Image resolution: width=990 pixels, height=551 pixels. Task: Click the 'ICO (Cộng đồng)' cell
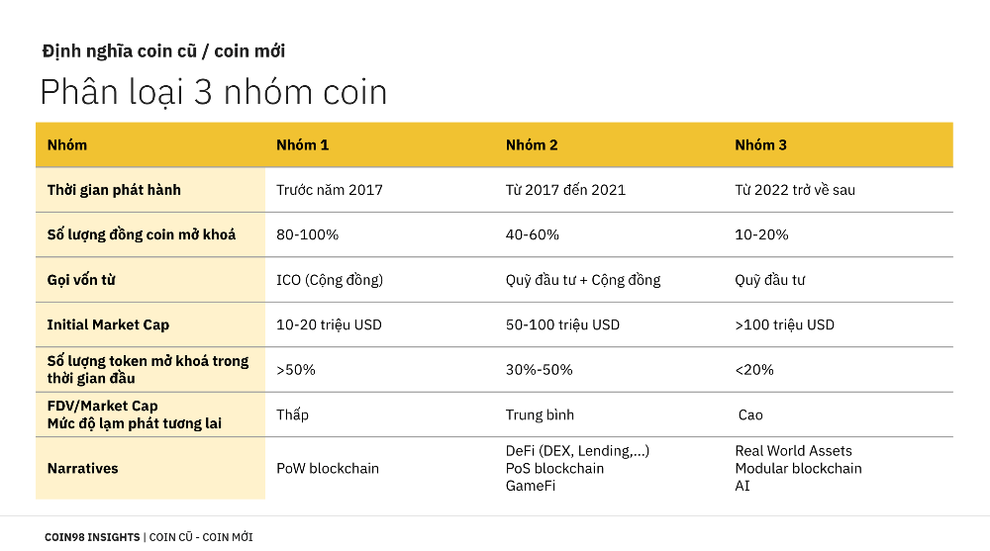click(329, 280)
